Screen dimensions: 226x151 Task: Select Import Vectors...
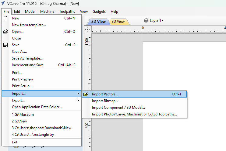(x=134, y=94)
